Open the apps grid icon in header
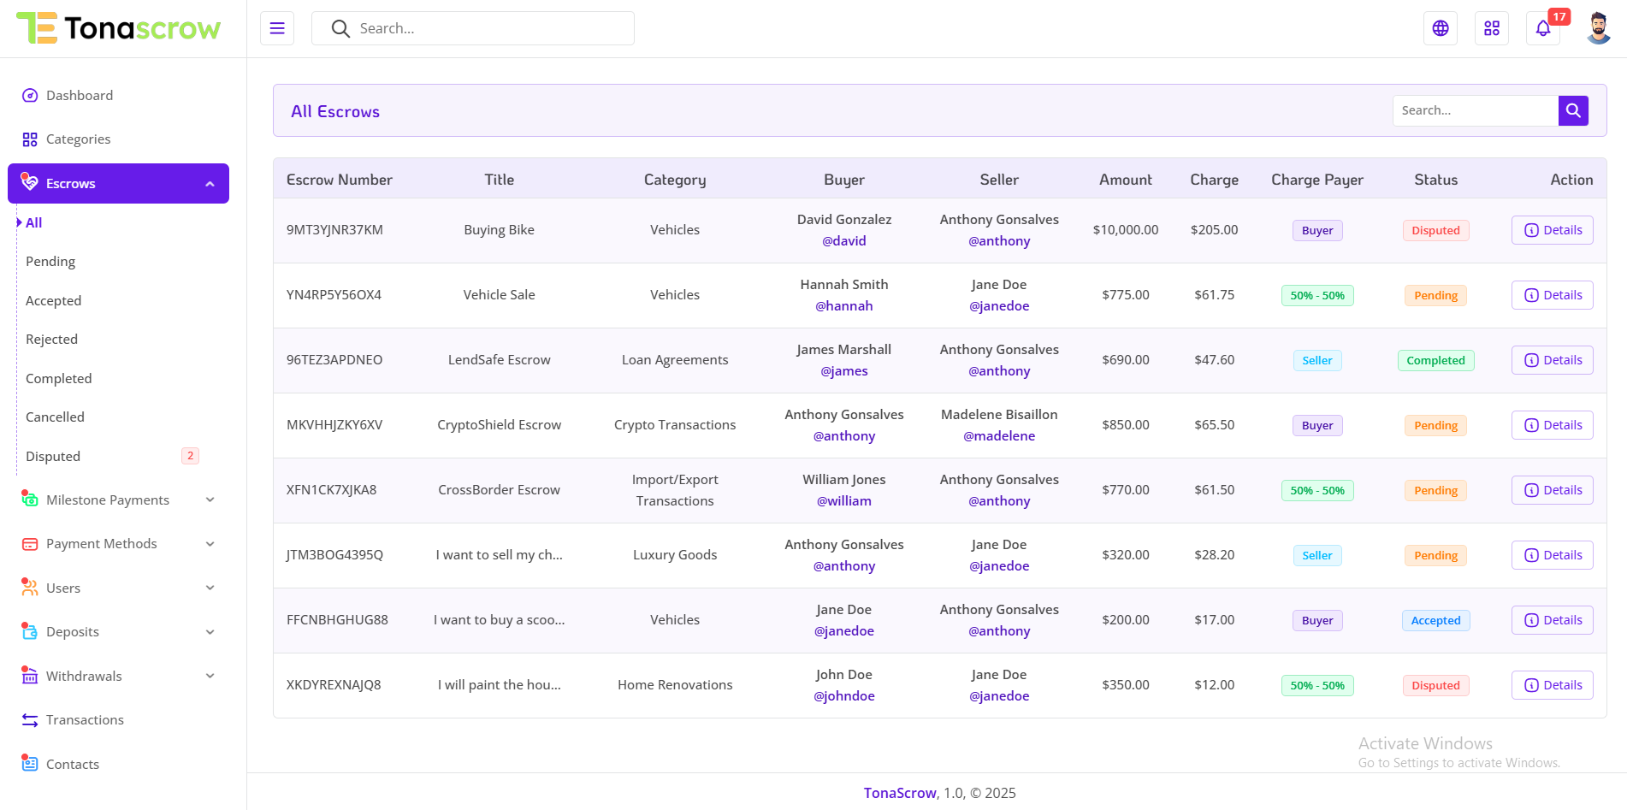Screen dimensions: 1627x810 (1492, 28)
